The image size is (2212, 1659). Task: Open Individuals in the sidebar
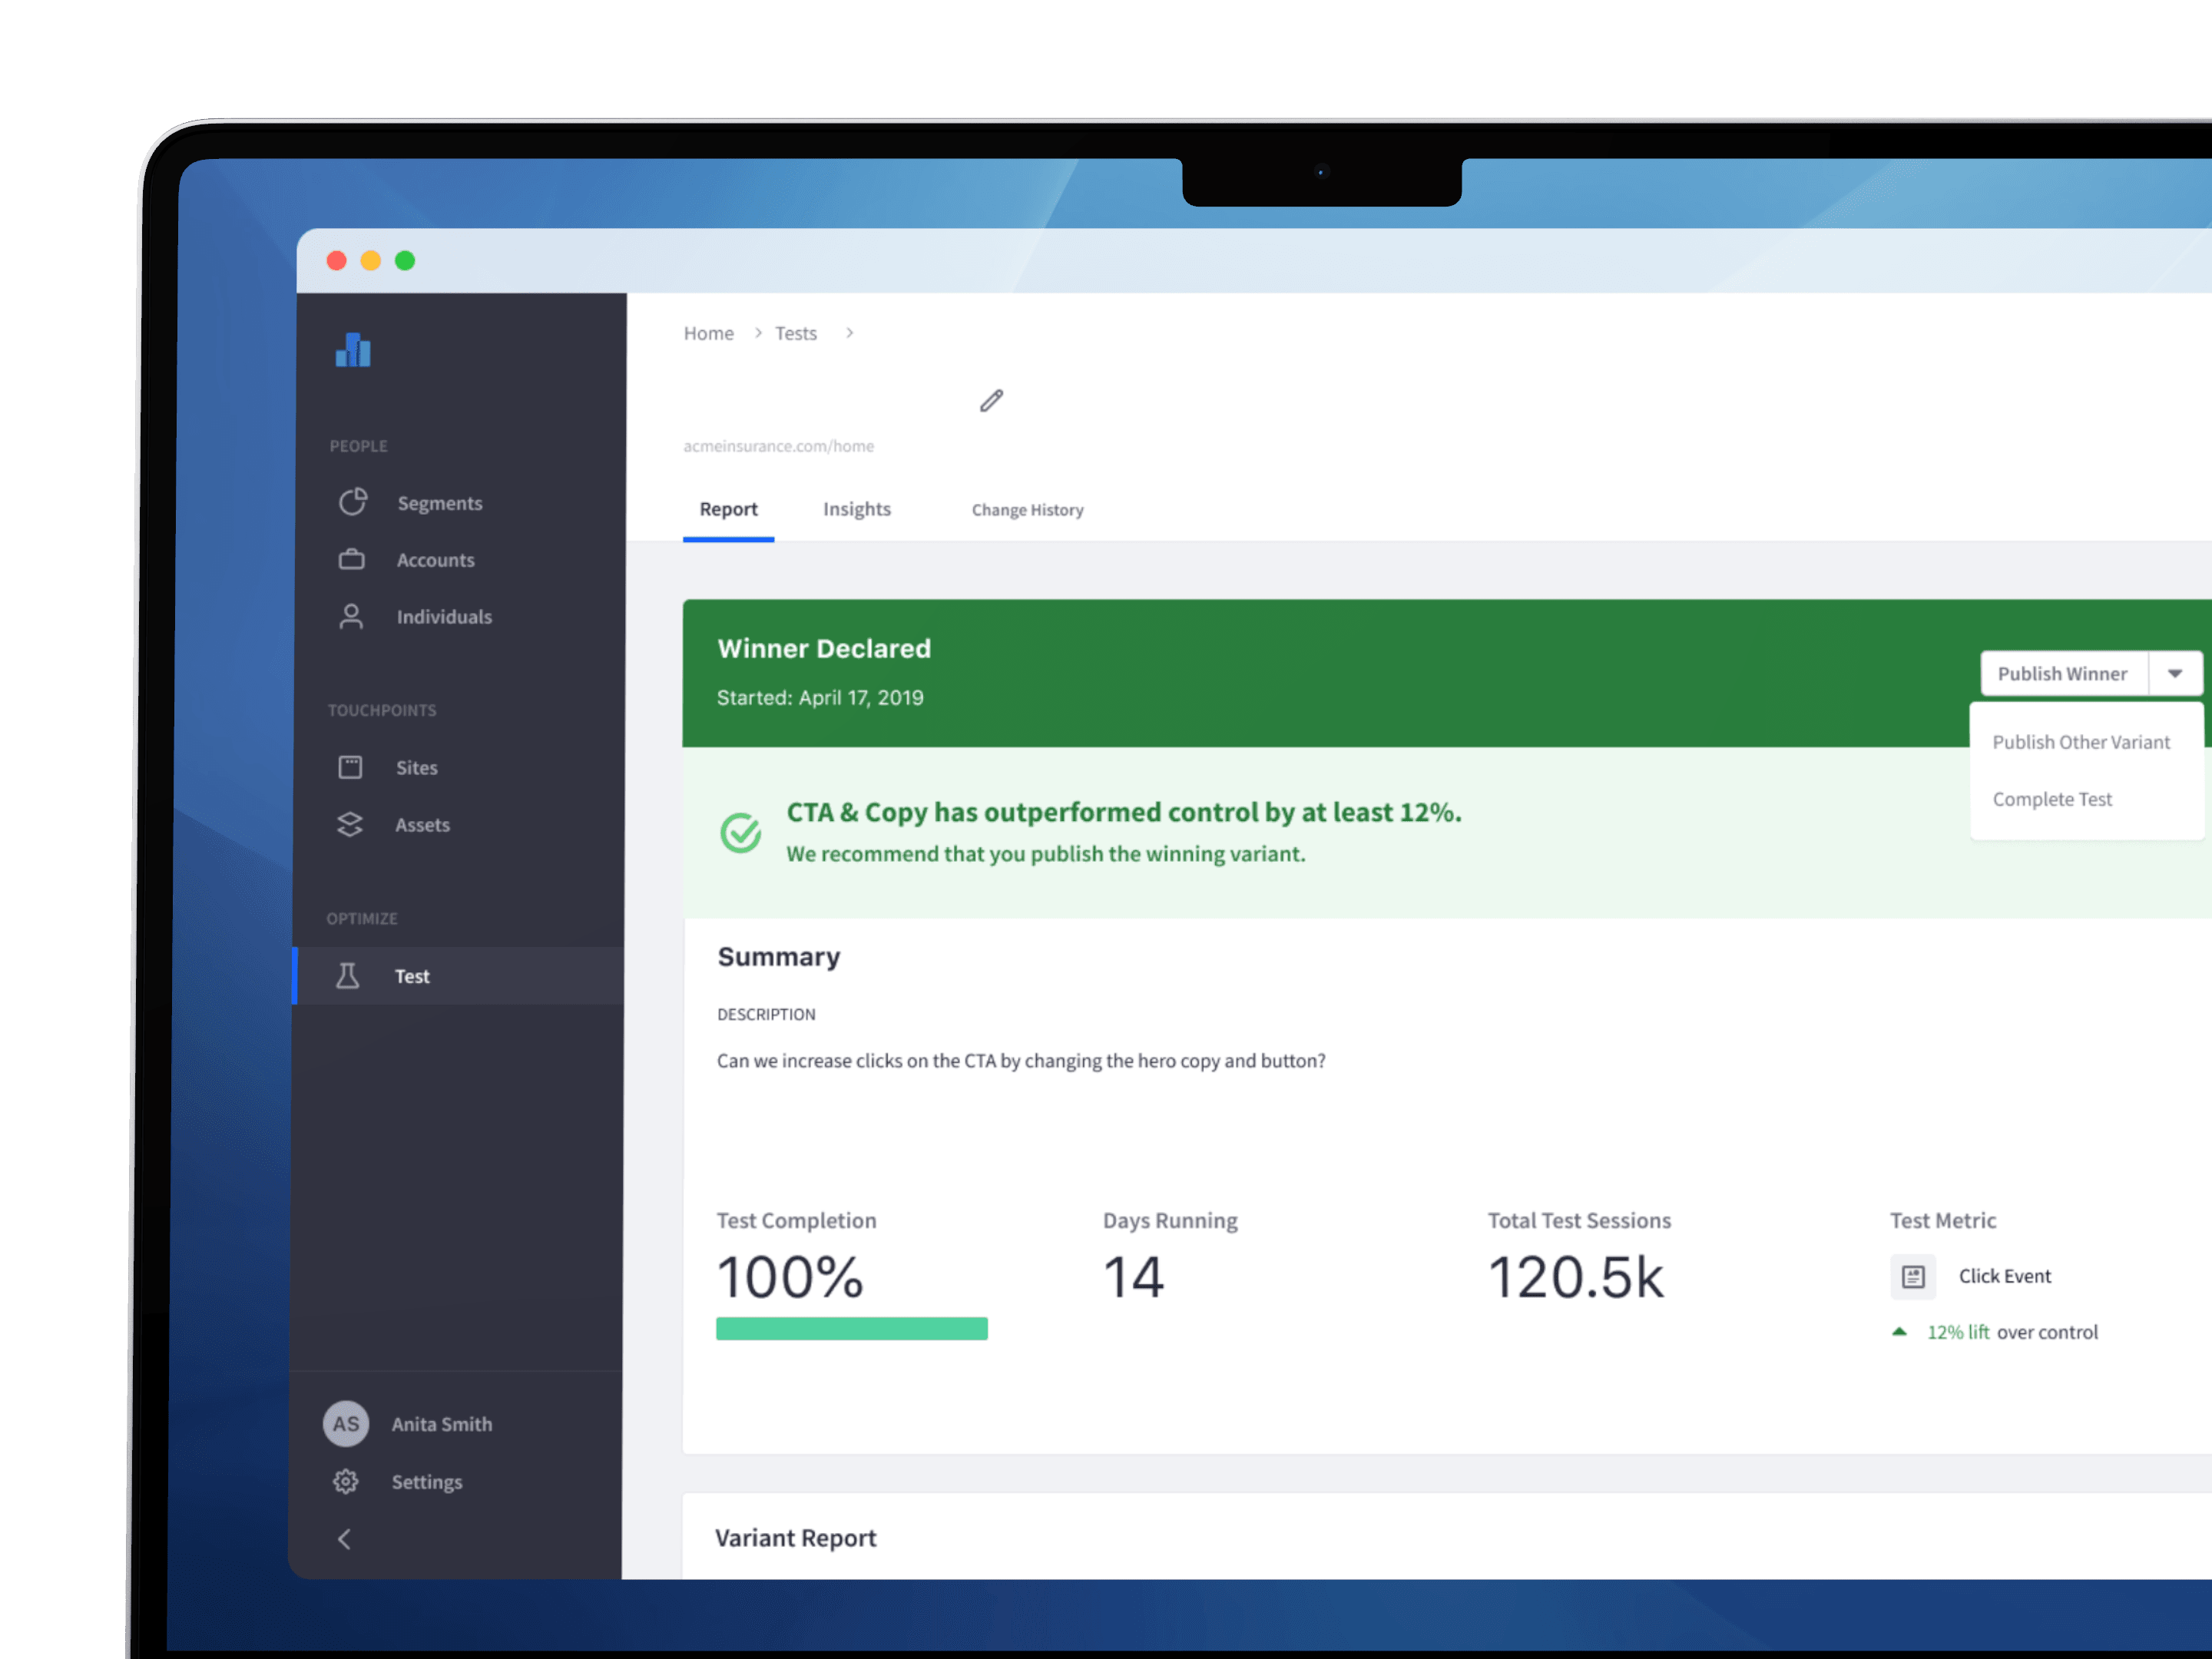click(x=444, y=617)
